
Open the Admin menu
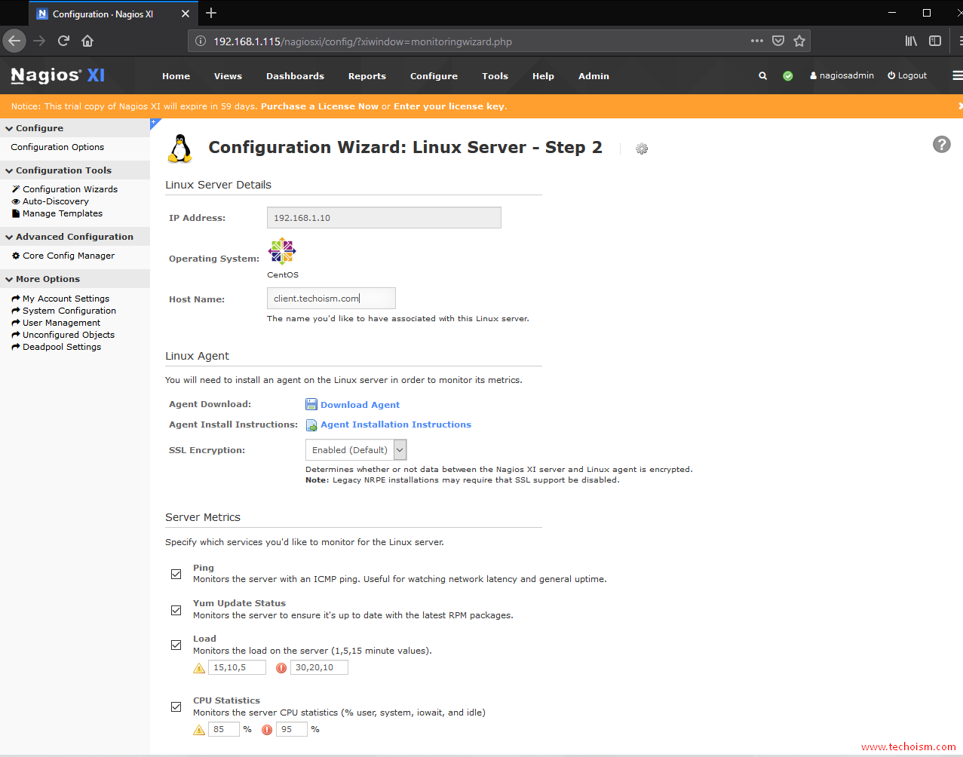point(593,76)
